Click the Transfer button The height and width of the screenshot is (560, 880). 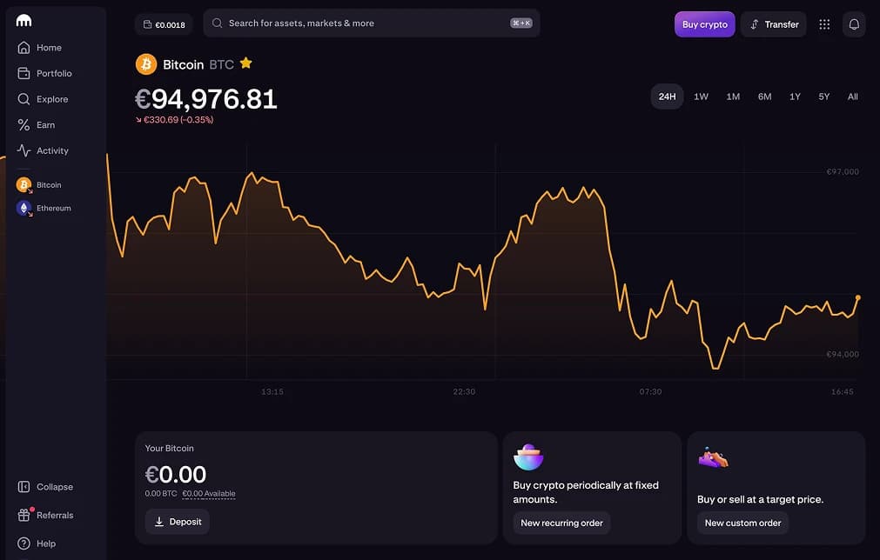[774, 24]
